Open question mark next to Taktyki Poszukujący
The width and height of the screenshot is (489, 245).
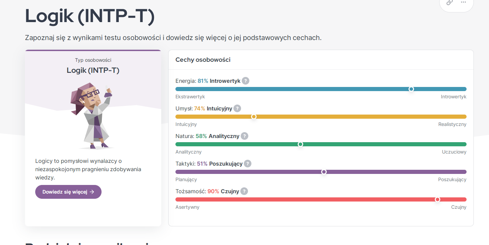(248, 164)
